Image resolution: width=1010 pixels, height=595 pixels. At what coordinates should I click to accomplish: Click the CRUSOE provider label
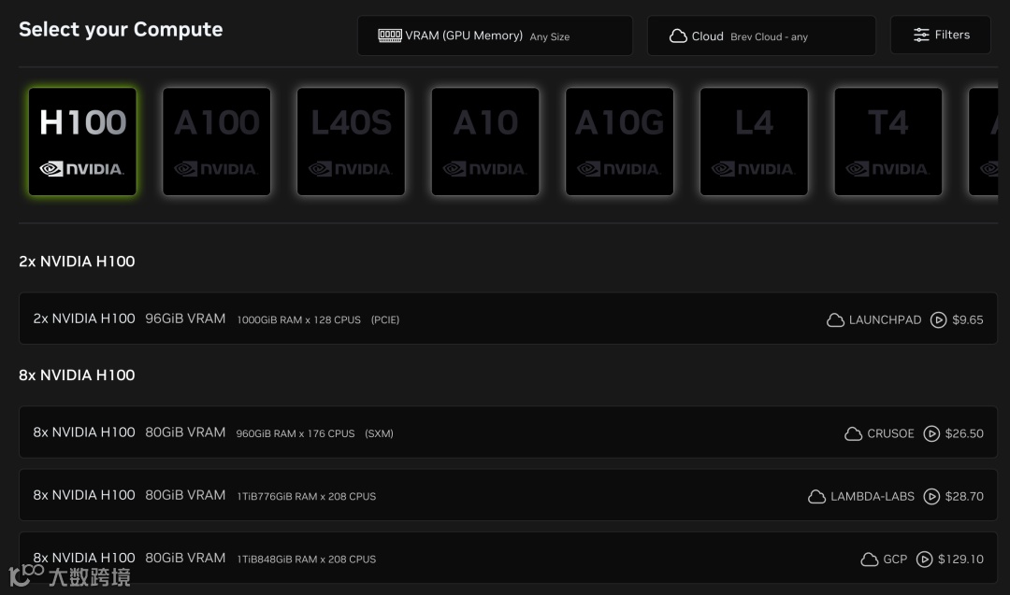point(890,433)
